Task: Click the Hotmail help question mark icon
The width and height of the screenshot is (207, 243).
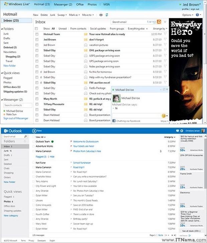Action: pos(197,15)
